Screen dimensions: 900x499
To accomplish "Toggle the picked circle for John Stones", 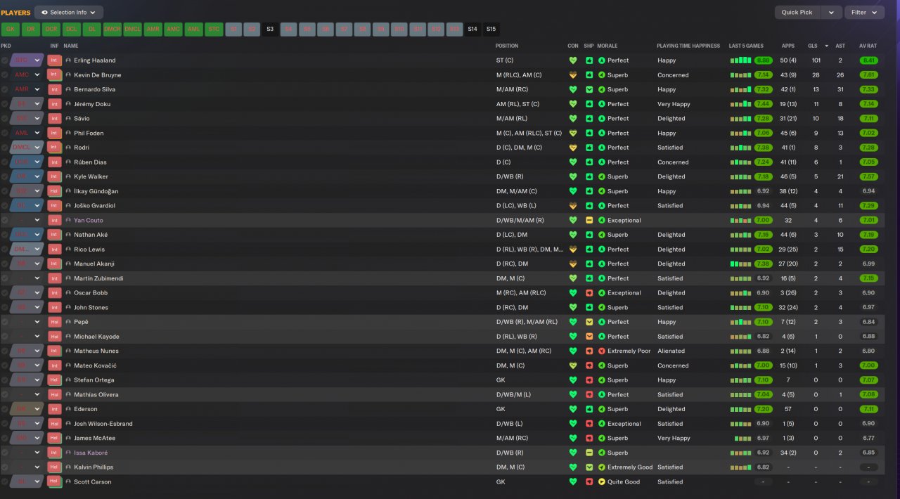I will (5, 307).
